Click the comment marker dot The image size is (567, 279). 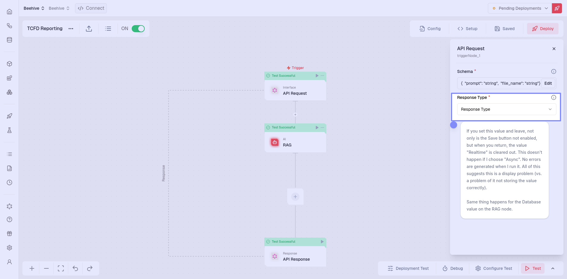(454, 125)
